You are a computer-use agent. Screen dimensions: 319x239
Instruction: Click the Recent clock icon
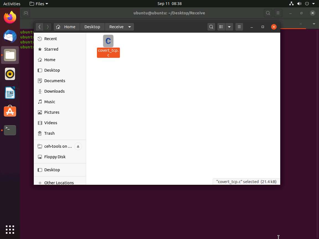point(40,39)
